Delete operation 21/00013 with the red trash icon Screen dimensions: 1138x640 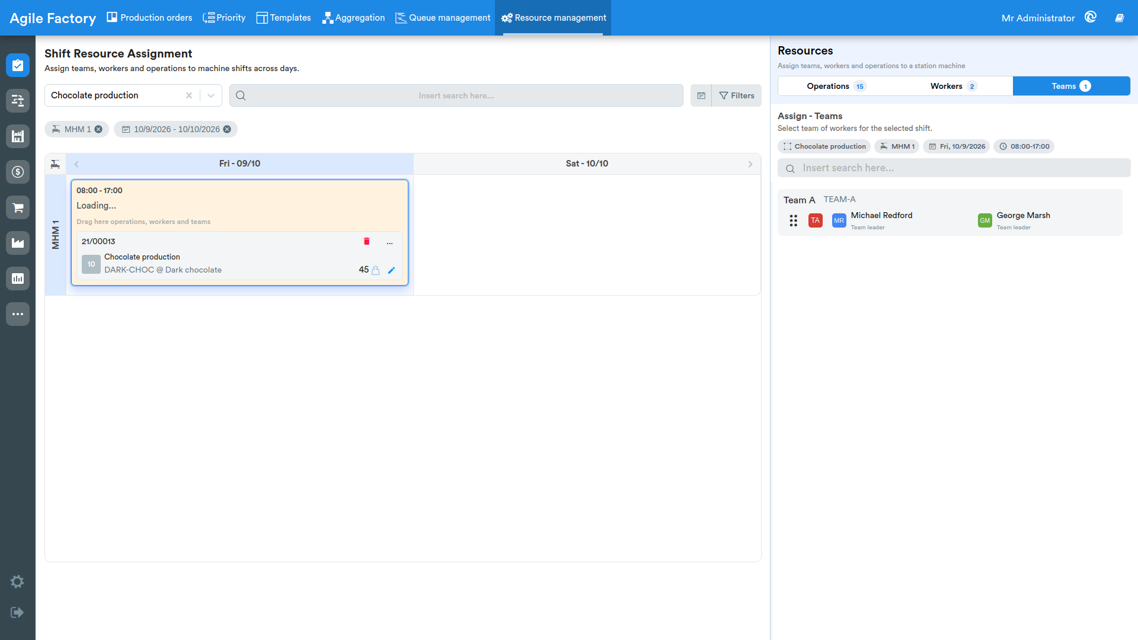coord(366,241)
